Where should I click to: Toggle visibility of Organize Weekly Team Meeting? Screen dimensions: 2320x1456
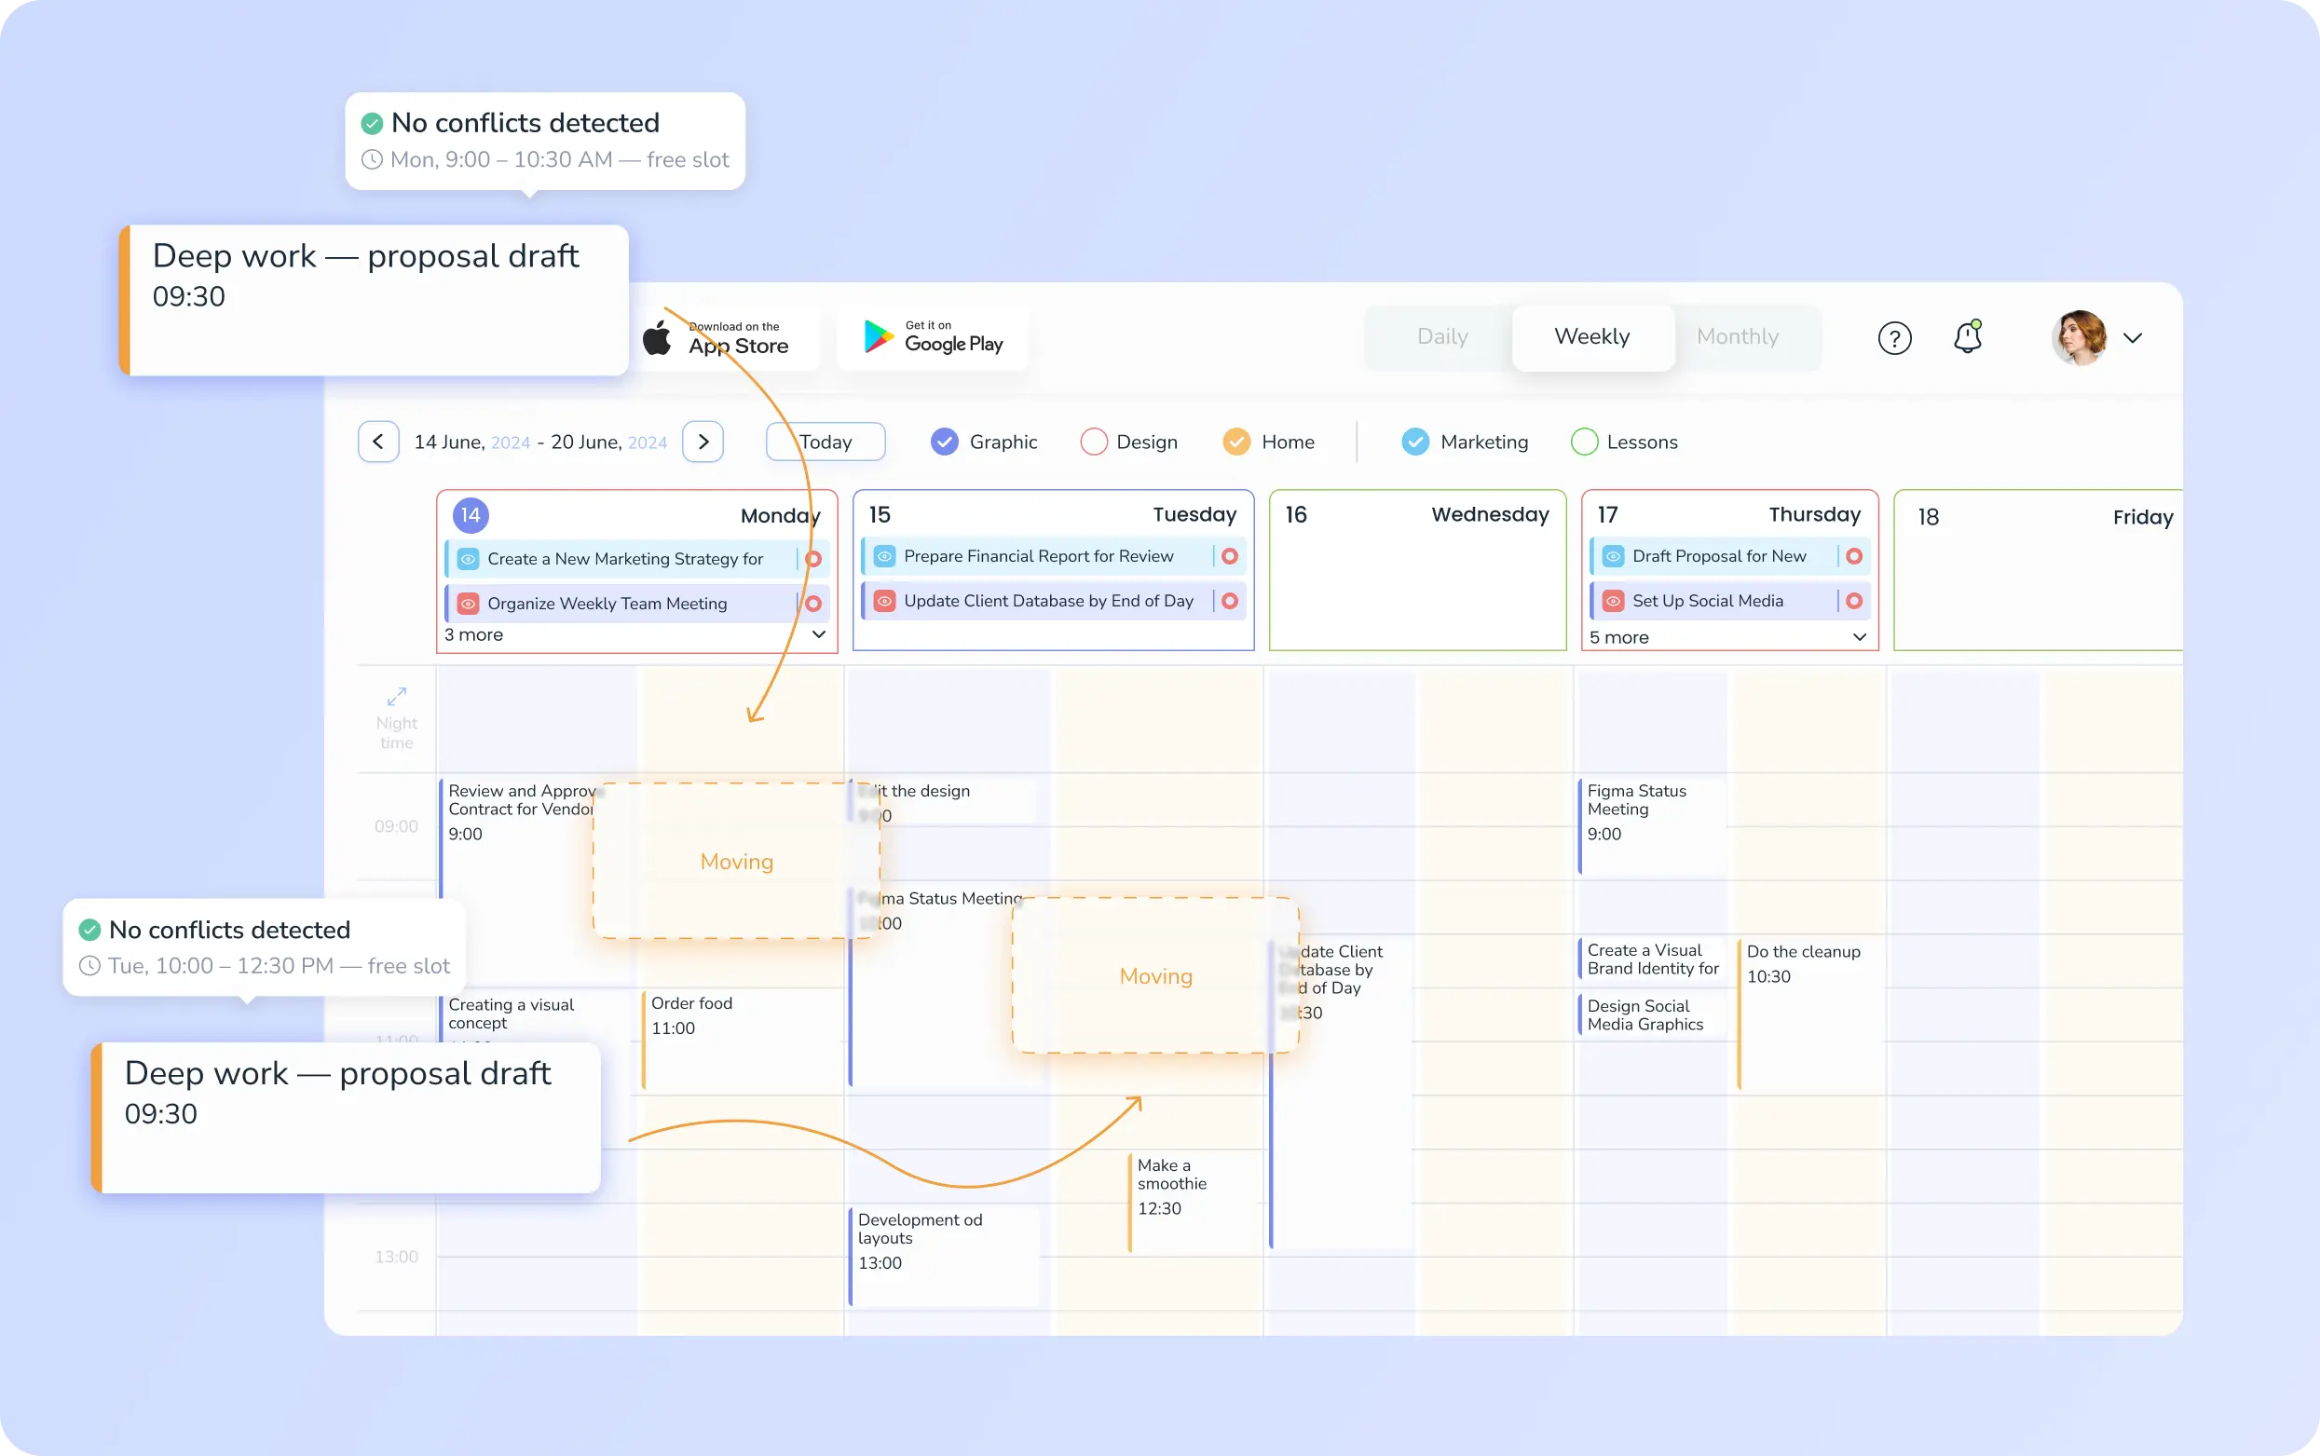point(468,604)
